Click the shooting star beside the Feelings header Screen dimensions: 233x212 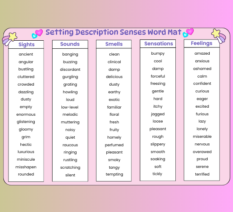click(x=218, y=36)
